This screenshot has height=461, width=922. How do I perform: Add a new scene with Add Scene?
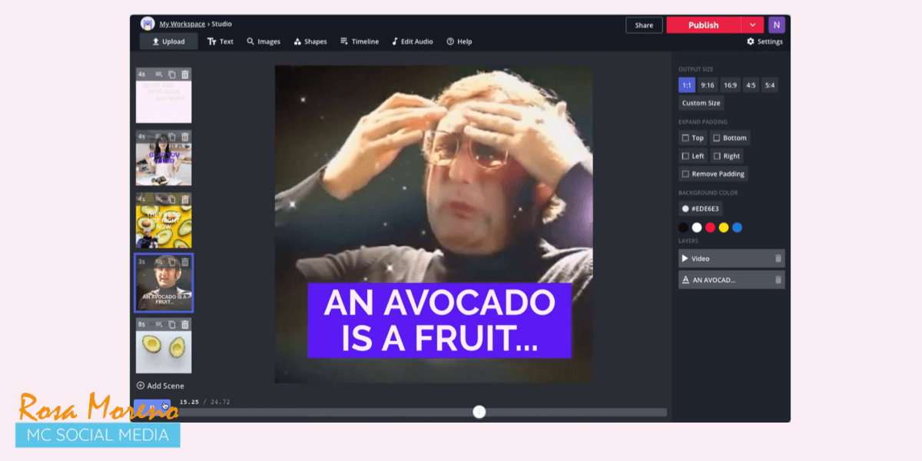(x=161, y=386)
